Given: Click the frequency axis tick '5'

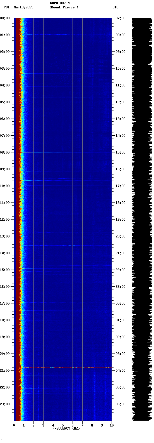Looking at the screenshot, I should tap(63, 425).
